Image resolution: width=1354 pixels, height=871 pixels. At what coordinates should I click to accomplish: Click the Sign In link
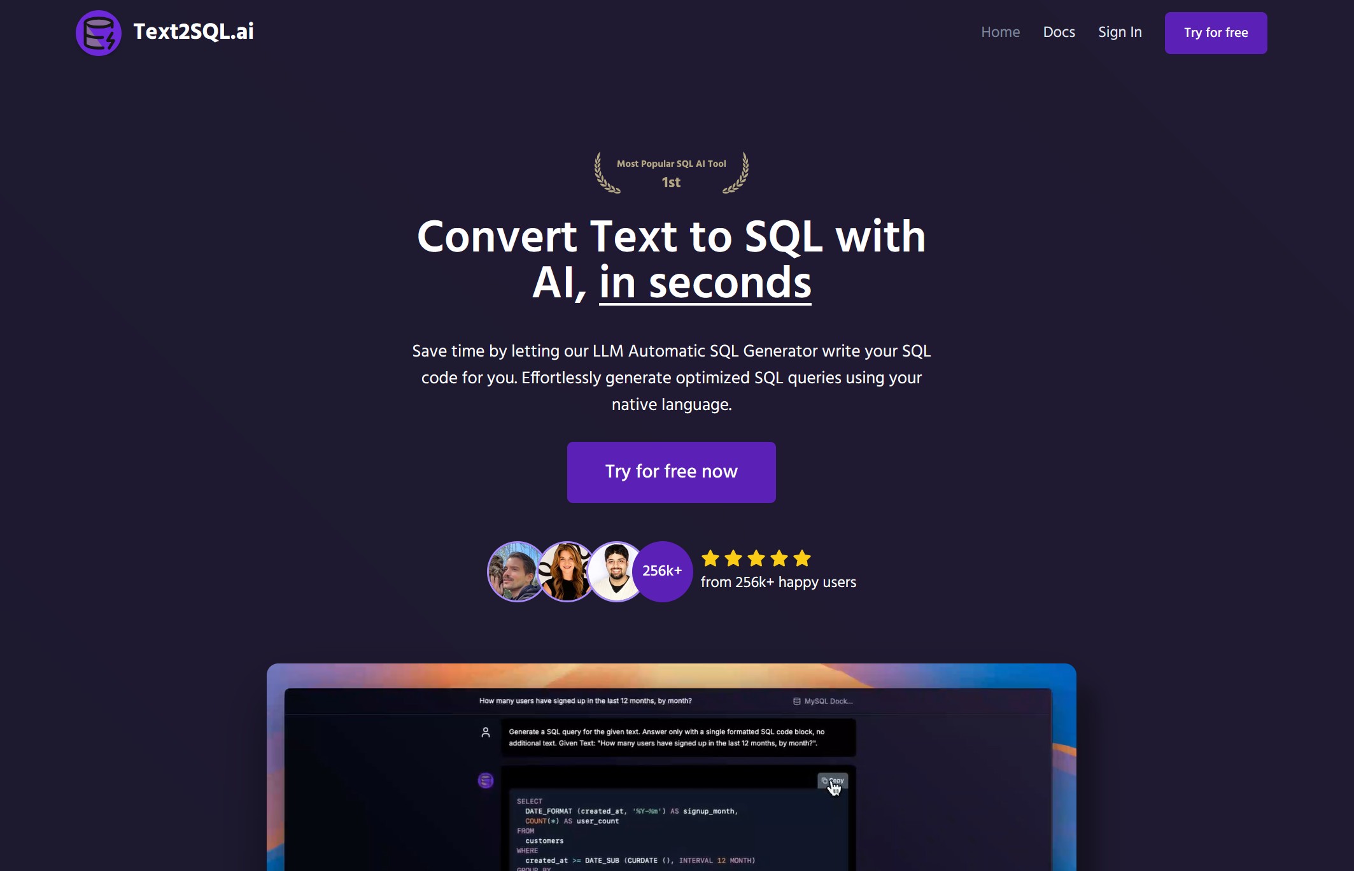[x=1119, y=32]
